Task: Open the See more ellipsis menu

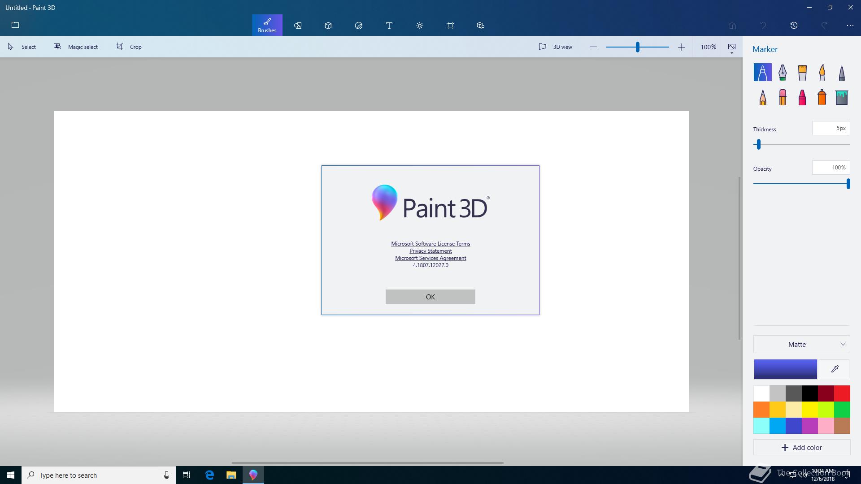Action: click(850, 26)
